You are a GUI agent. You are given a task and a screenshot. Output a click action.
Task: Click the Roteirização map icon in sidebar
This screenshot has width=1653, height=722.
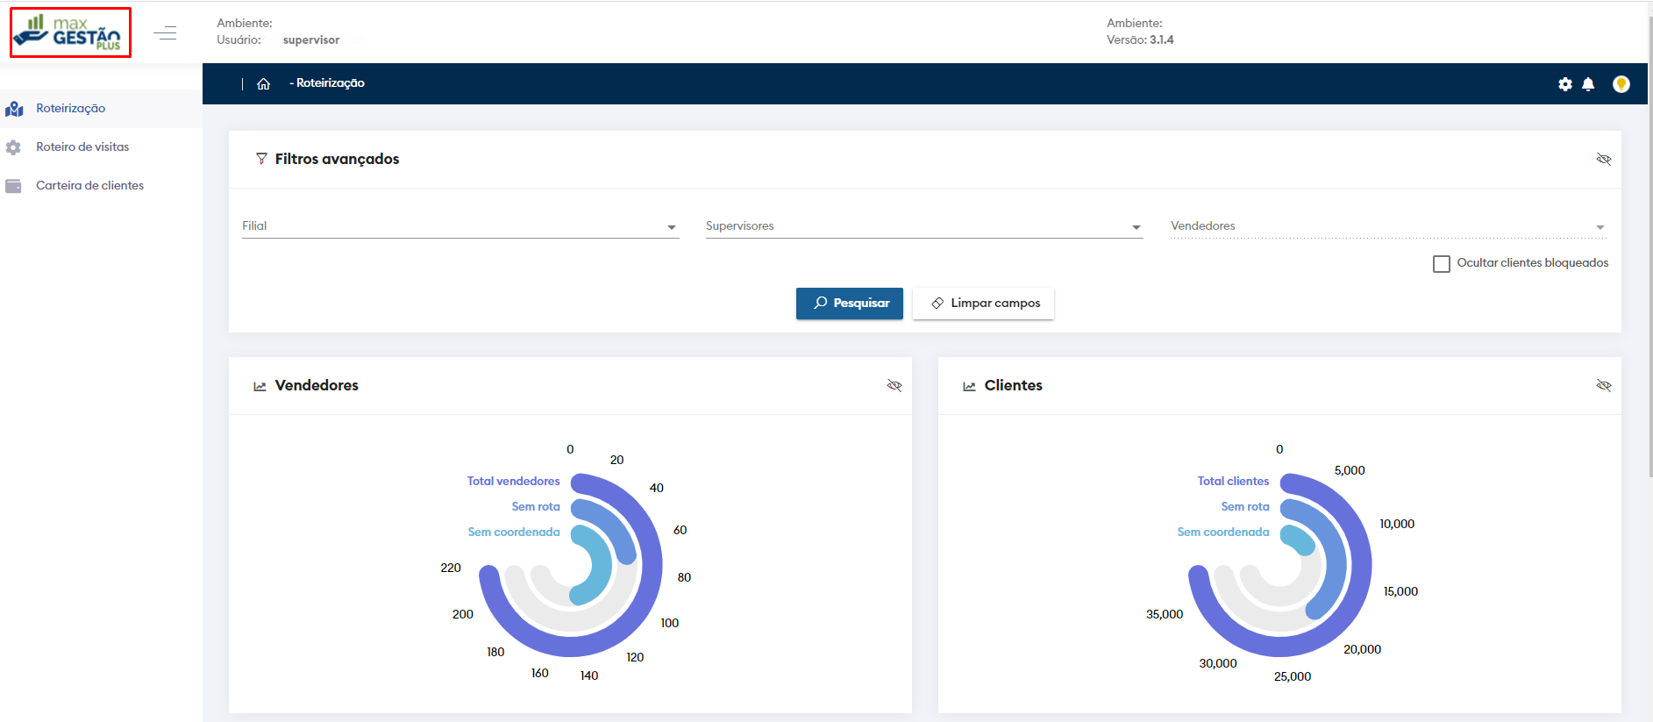pos(14,109)
